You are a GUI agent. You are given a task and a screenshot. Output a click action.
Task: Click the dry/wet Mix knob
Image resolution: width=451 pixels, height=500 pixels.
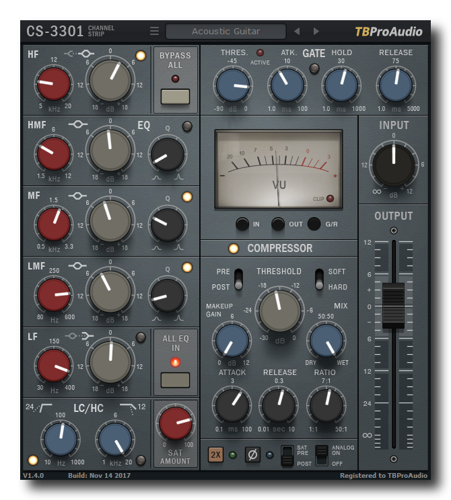[326, 341]
